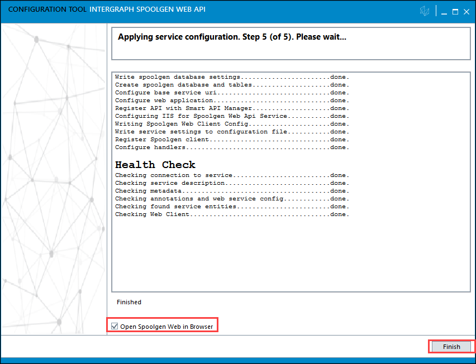Maximize the Configuration Tool window
The width and height of the screenshot is (476, 364).
(455, 11)
